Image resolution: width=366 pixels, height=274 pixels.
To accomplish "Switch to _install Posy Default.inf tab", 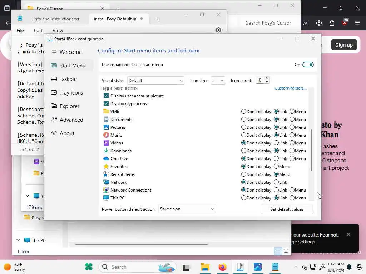I will click(114, 19).
